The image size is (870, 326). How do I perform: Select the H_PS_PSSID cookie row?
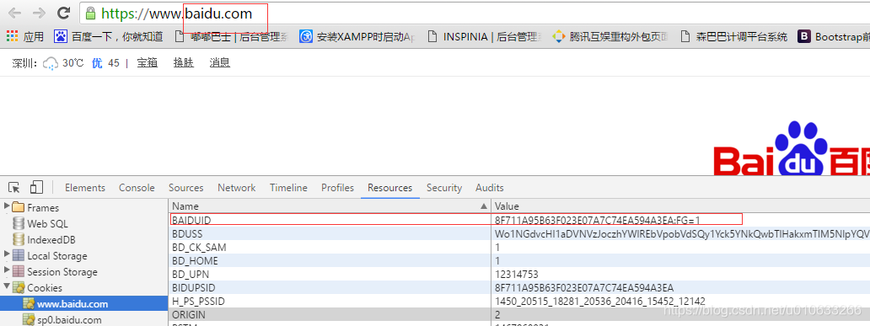(519, 301)
